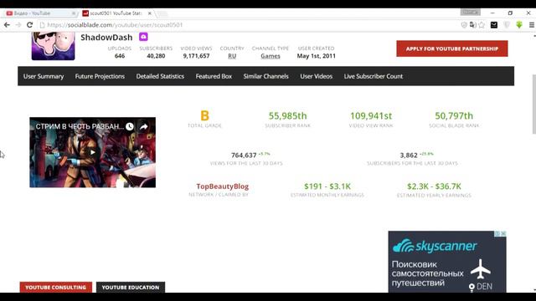Click the Chrome profile name button
Viewport: 536px width, 301px height.
pos(471,13)
